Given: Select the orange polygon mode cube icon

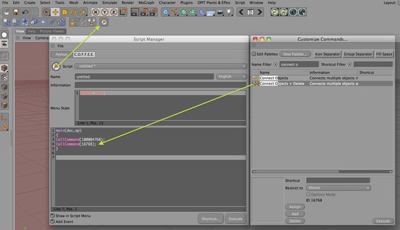Looking at the screenshot, I should point(4,105).
